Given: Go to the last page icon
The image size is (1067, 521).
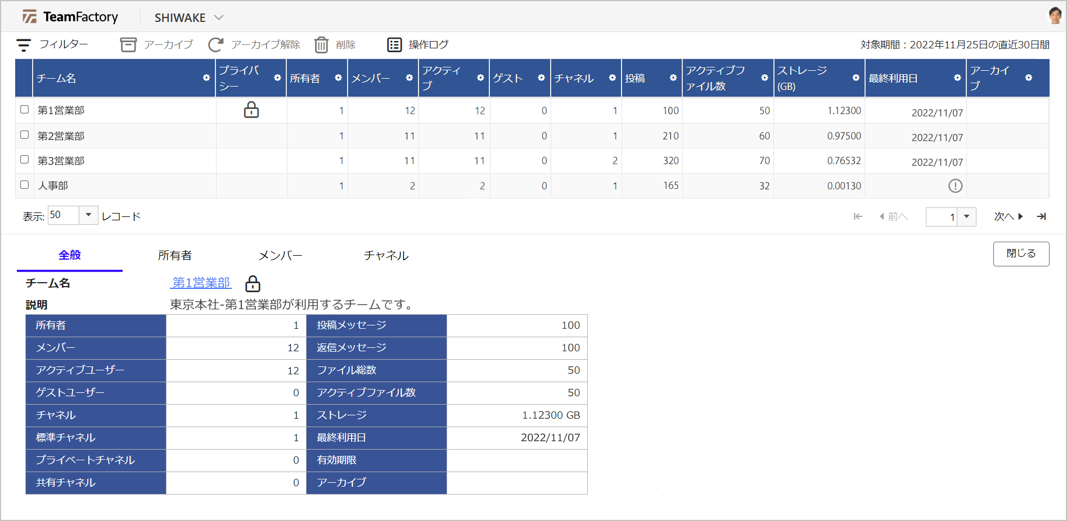Looking at the screenshot, I should tap(1042, 216).
